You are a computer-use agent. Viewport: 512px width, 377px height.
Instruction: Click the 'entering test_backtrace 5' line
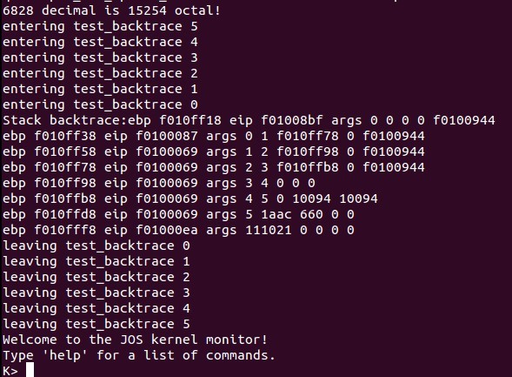coord(100,26)
